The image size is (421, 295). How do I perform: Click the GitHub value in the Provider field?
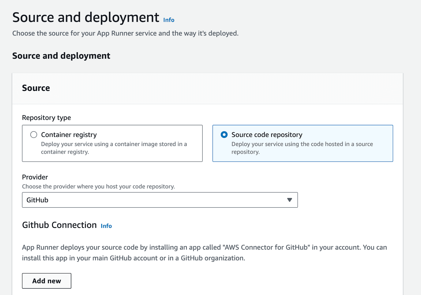(38, 200)
